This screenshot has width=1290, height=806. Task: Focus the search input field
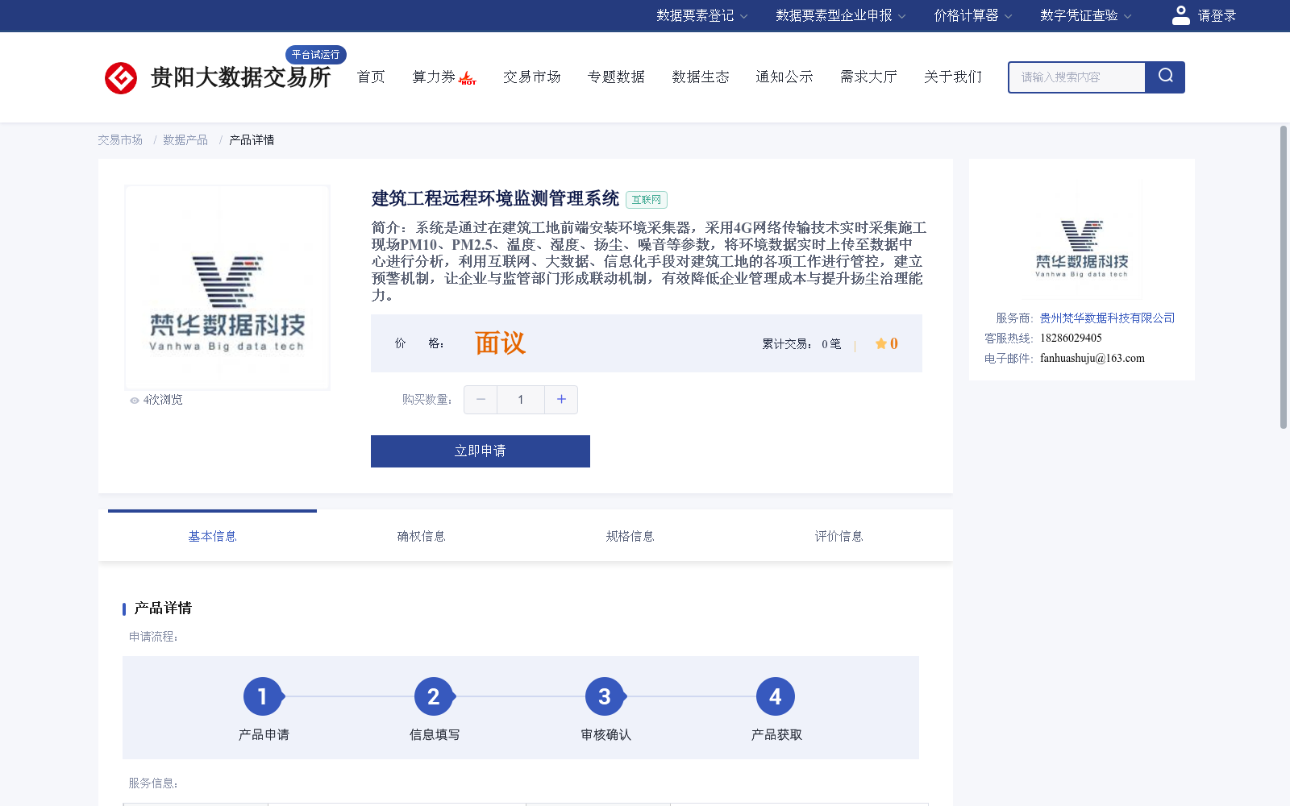(1077, 77)
